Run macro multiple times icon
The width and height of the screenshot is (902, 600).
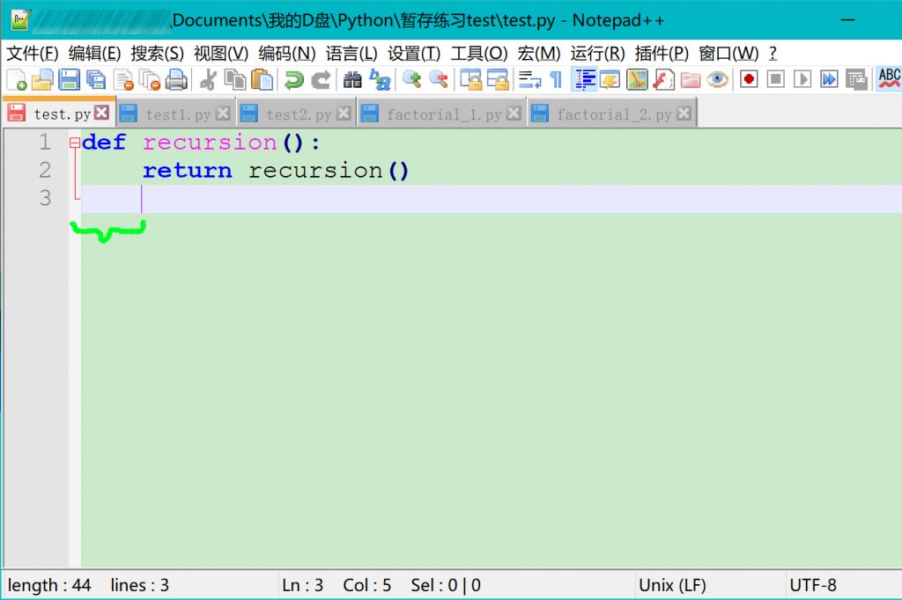(829, 79)
